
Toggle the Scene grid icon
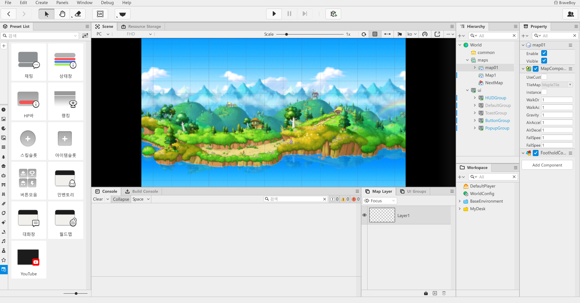[x=375, y=34]
